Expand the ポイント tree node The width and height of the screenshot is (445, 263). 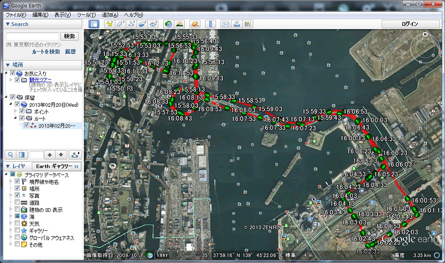click(x=16, y=111)
